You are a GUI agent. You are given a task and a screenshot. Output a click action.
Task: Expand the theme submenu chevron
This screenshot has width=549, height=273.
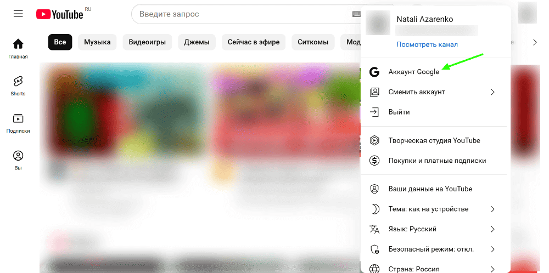click(492, 209)
